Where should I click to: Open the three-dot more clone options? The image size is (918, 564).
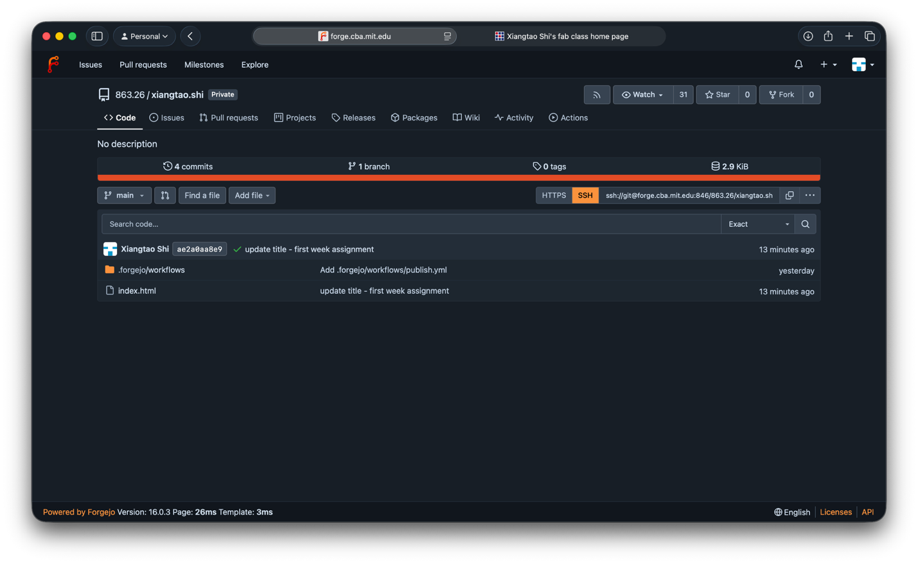[810, 195]
